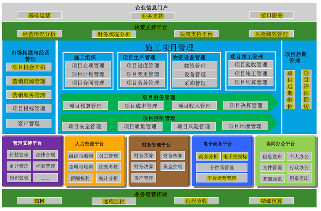Click the 项目机会开拓 item
321x211 pixels.
coord(29,67)
